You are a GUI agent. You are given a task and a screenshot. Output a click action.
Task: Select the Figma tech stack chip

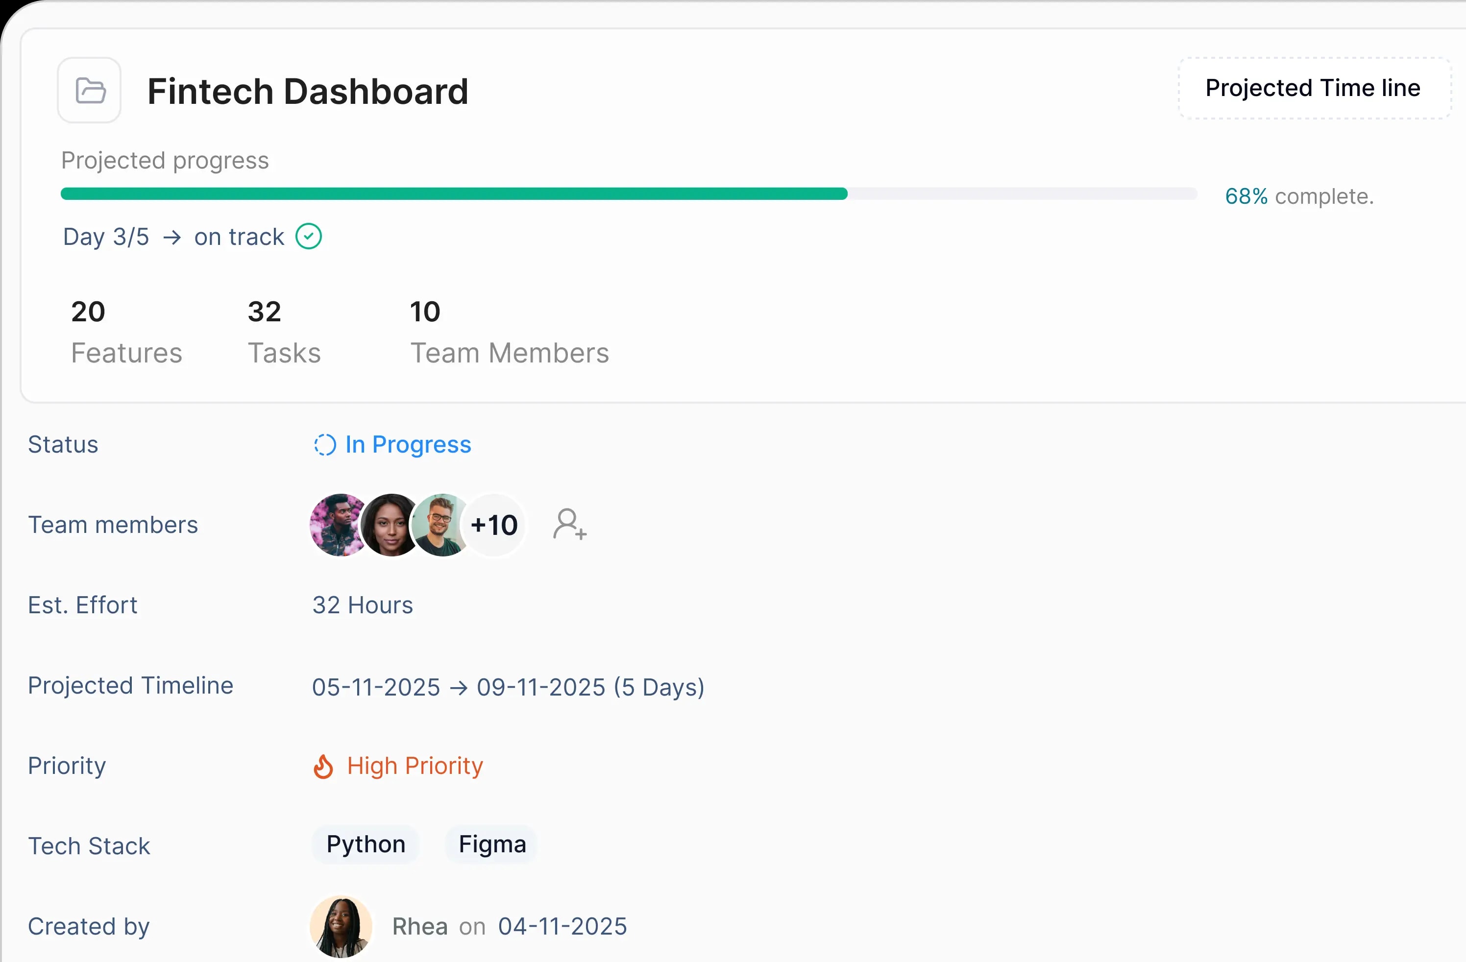click(491, 844)
